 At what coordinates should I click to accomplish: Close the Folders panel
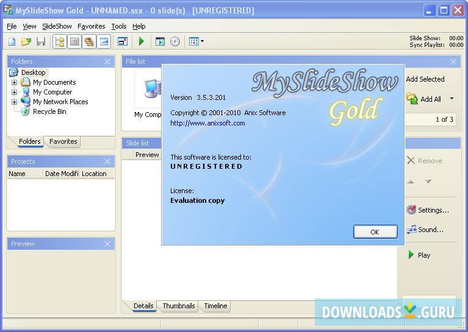point(107,62)
